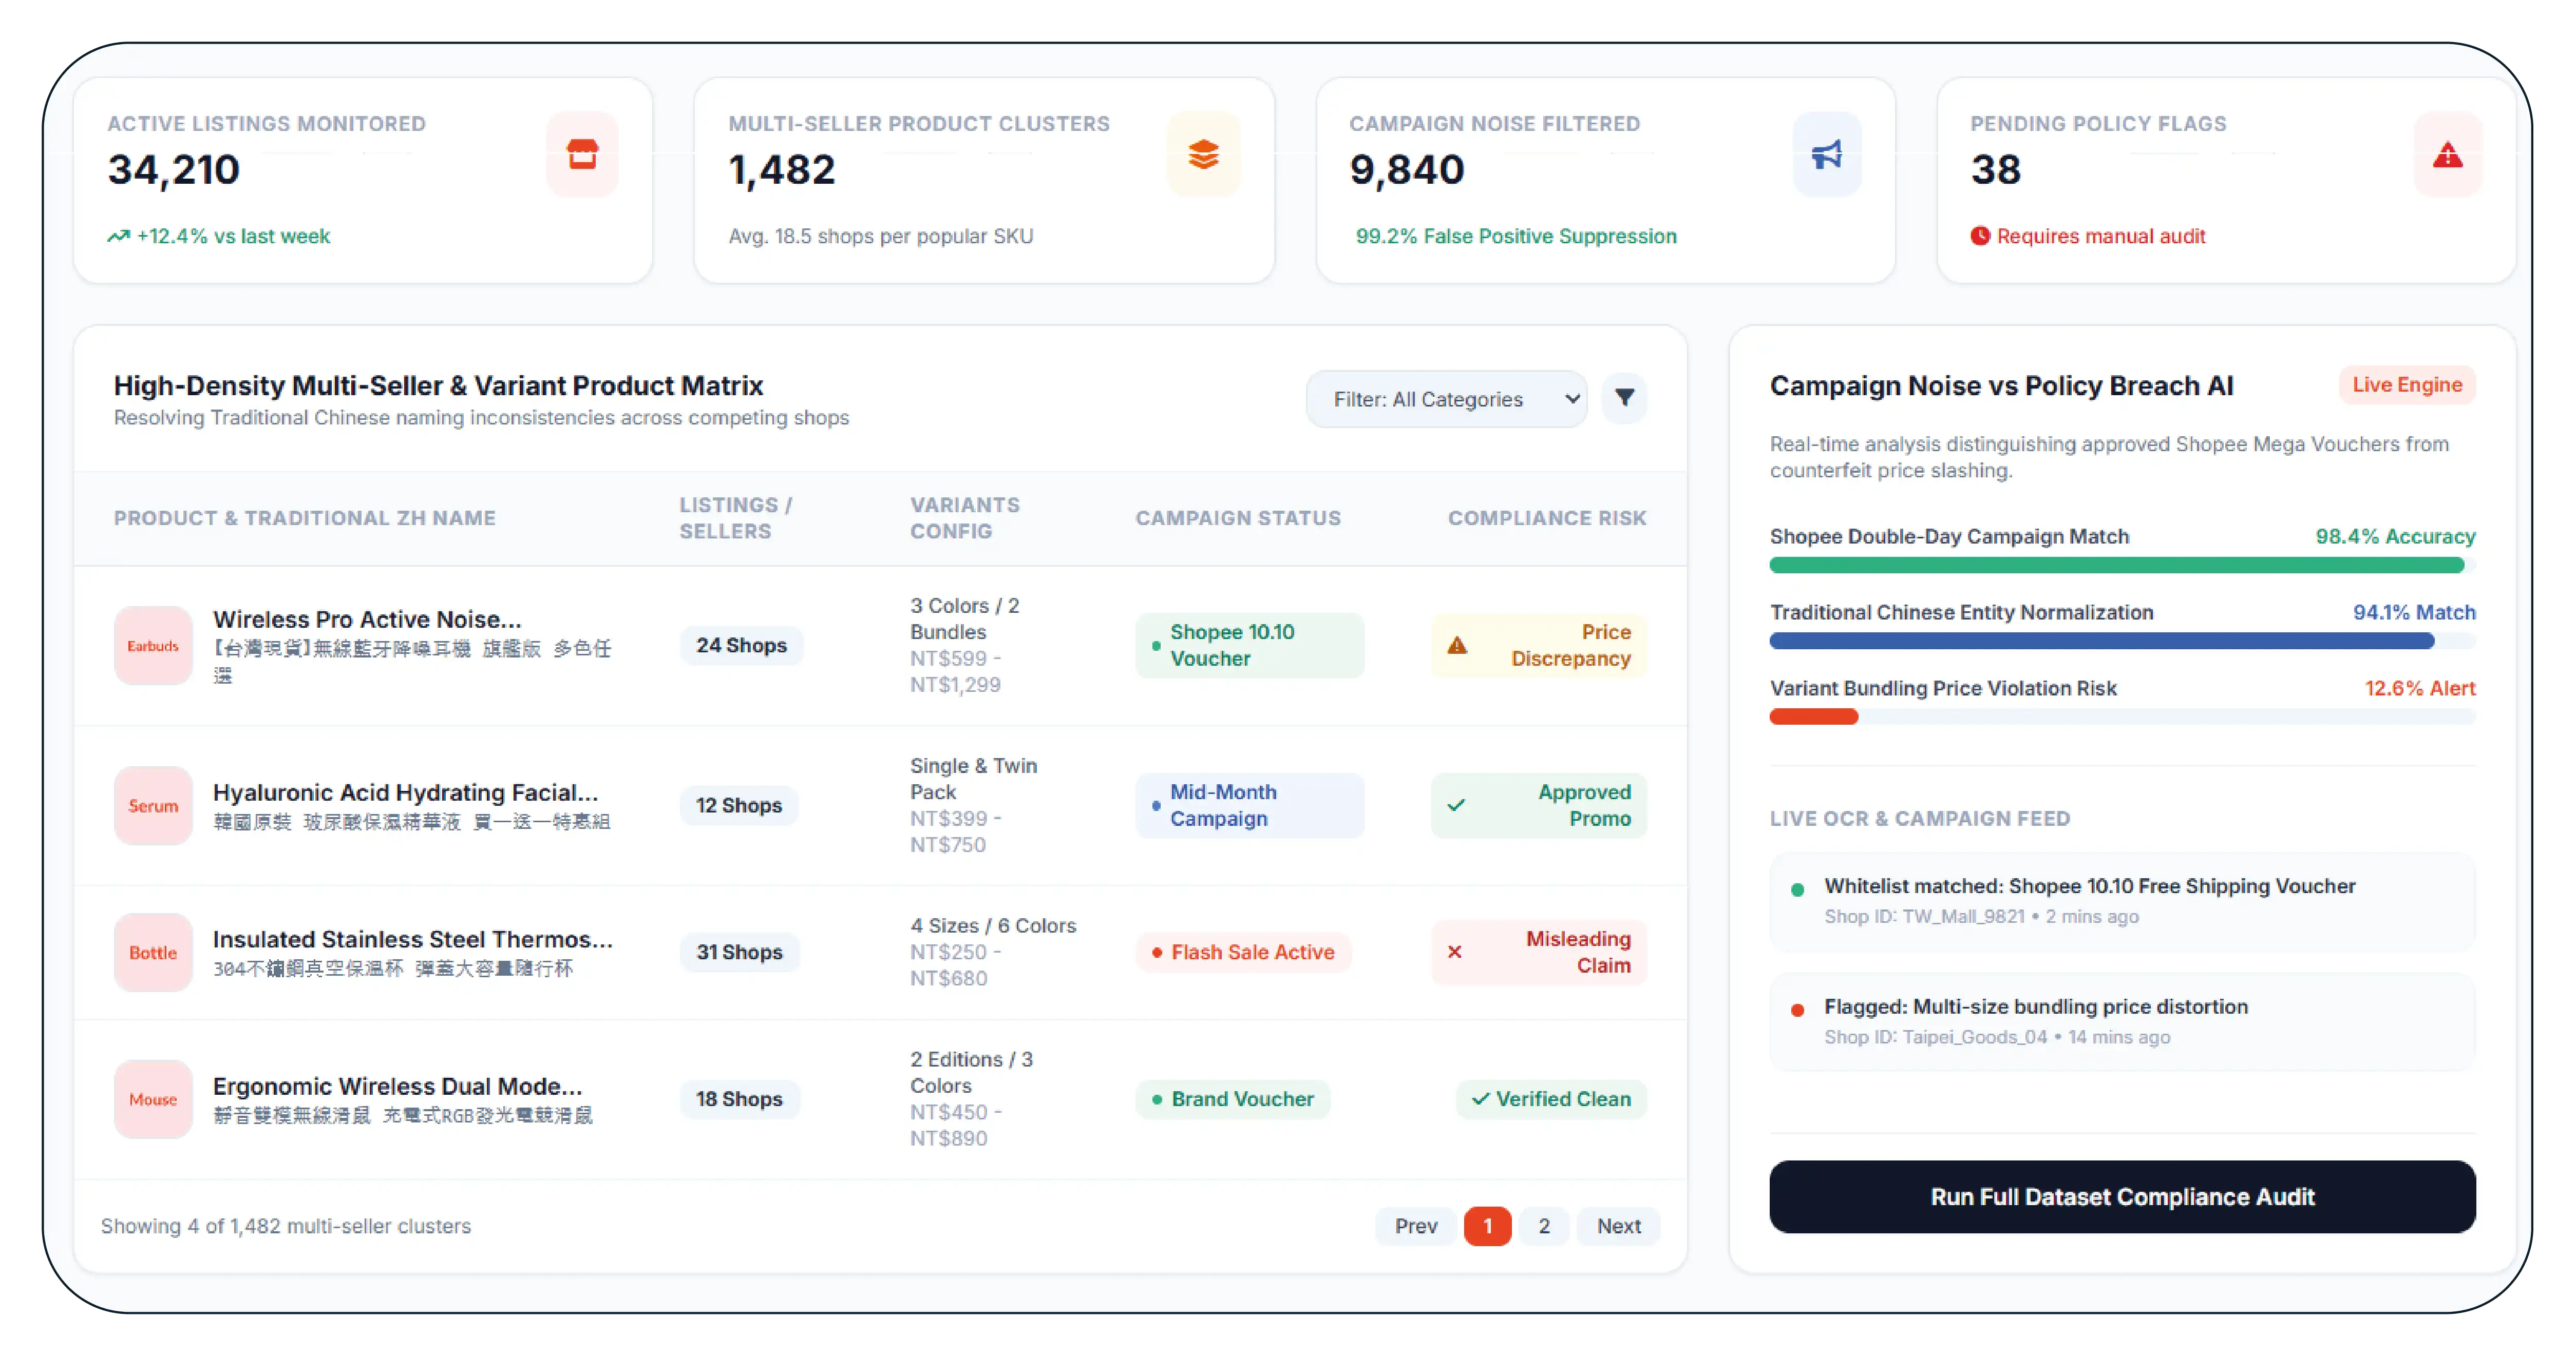Run Full Dataset Compliance Audit
Viewport: 2576px width, 1356px height.
[2122, 1197]
